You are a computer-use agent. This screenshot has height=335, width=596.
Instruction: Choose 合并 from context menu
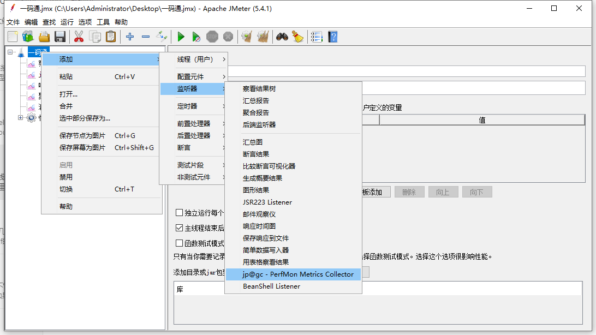(x=102, y=106)
